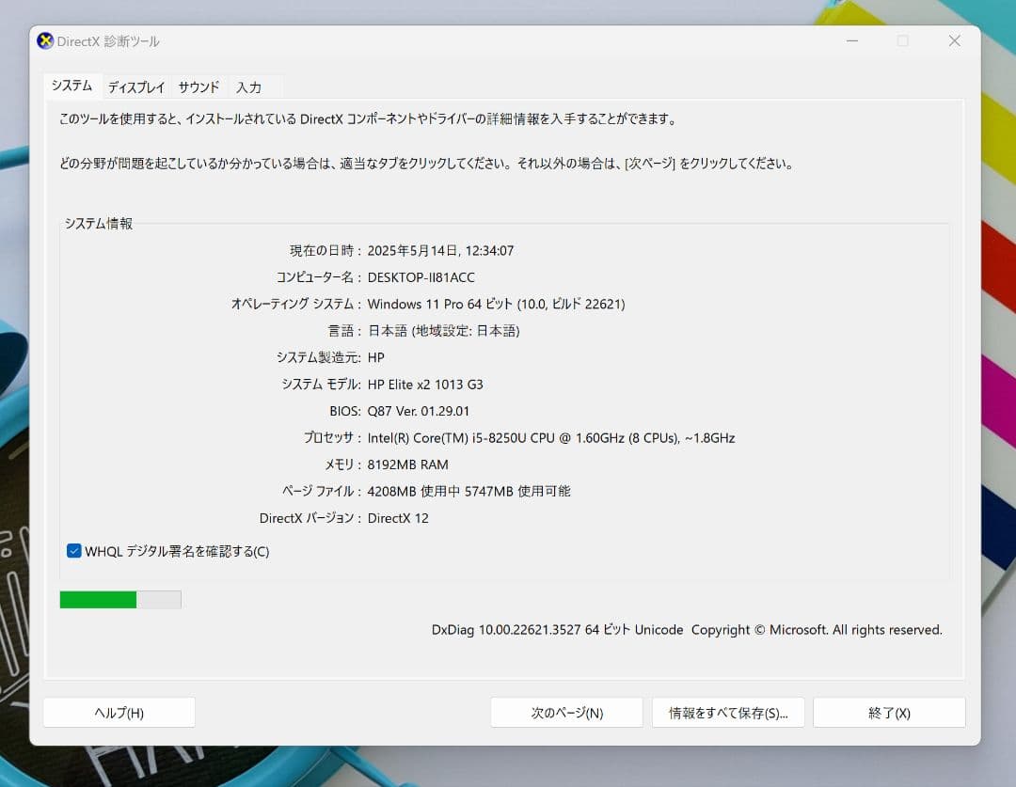The height and width of the screenshot is (787, 1016).
Task: Click the DirectX 12 version text
Action: [x=398, y=517]
